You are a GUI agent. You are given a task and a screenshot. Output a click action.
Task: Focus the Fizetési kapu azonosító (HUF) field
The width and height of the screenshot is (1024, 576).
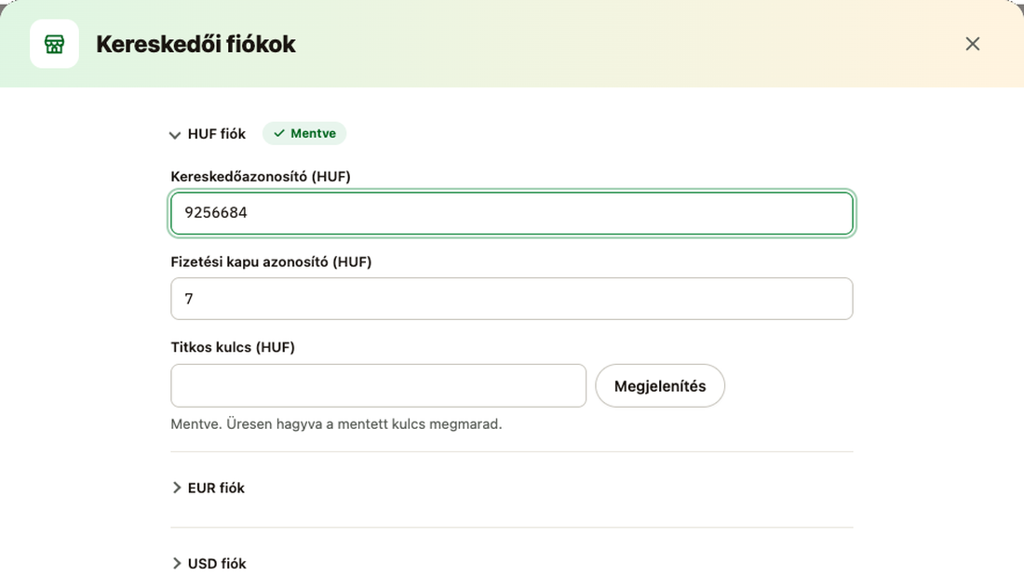point(511,299)
